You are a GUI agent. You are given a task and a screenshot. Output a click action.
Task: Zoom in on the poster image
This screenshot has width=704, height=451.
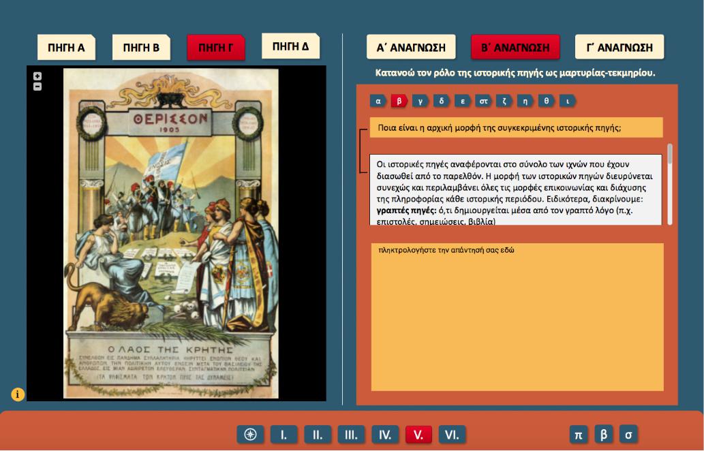(x=37, y=76)
